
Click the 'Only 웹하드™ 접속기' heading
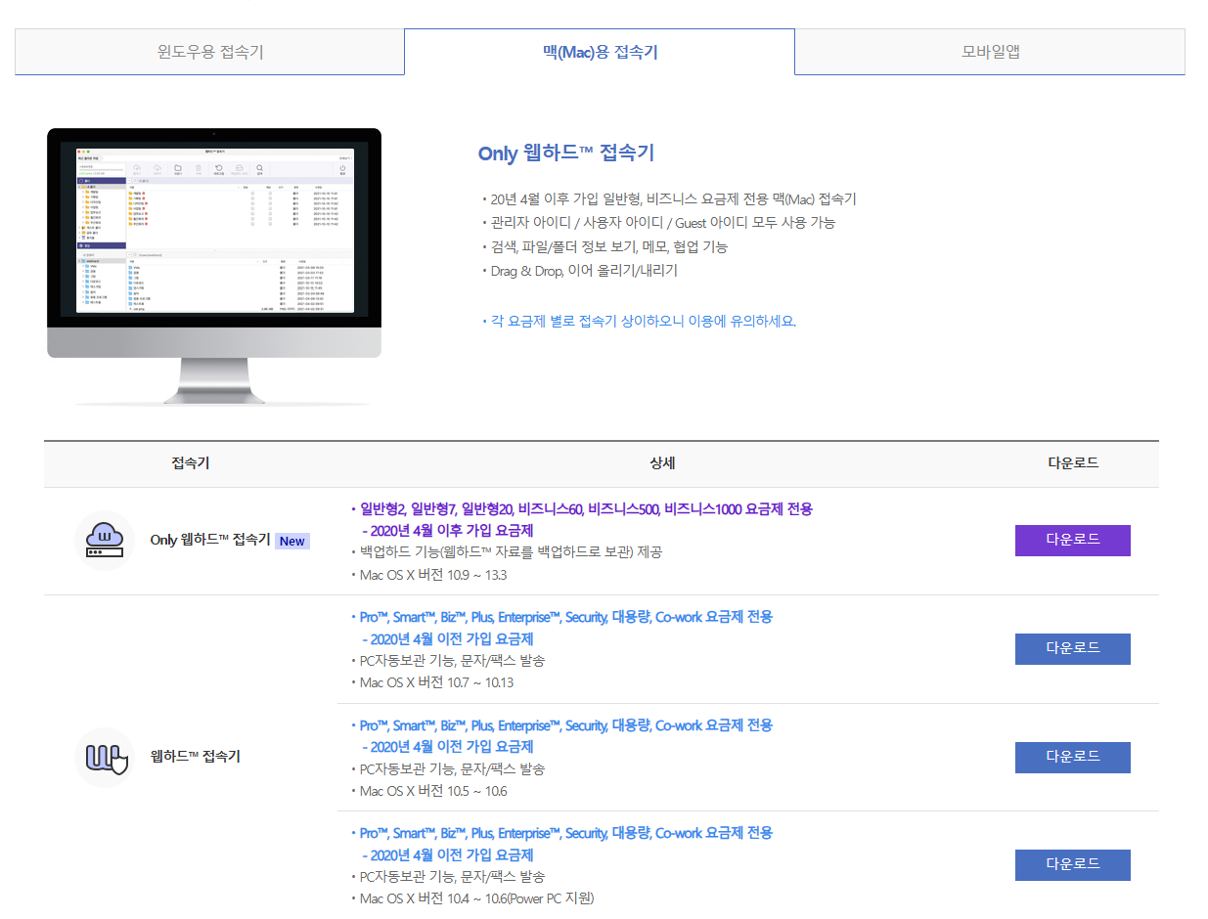565,153
